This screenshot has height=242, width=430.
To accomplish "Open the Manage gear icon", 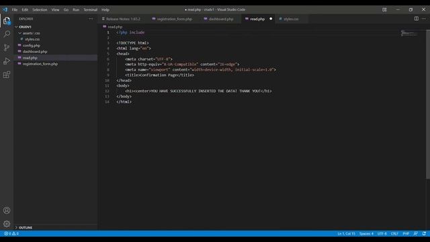I will (7, 224).
